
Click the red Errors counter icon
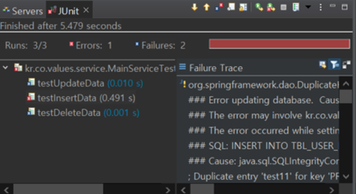[71, 44]
